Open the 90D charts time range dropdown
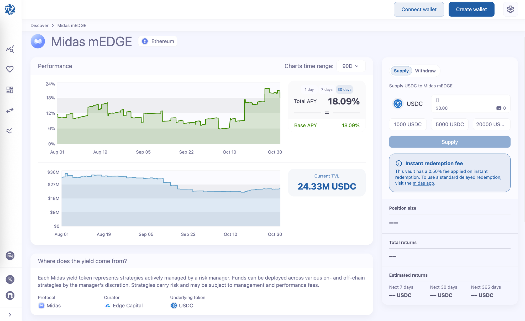 [350, 66]
